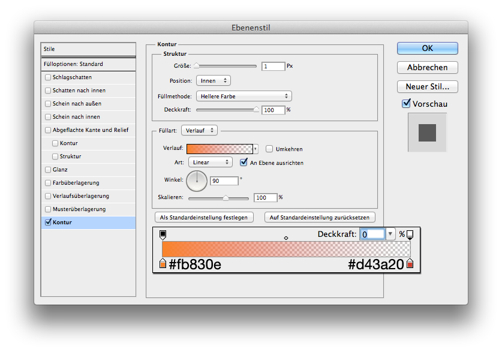502x352 pixels.
Task: Select the left black opacity stop
Action: point(163,235)
